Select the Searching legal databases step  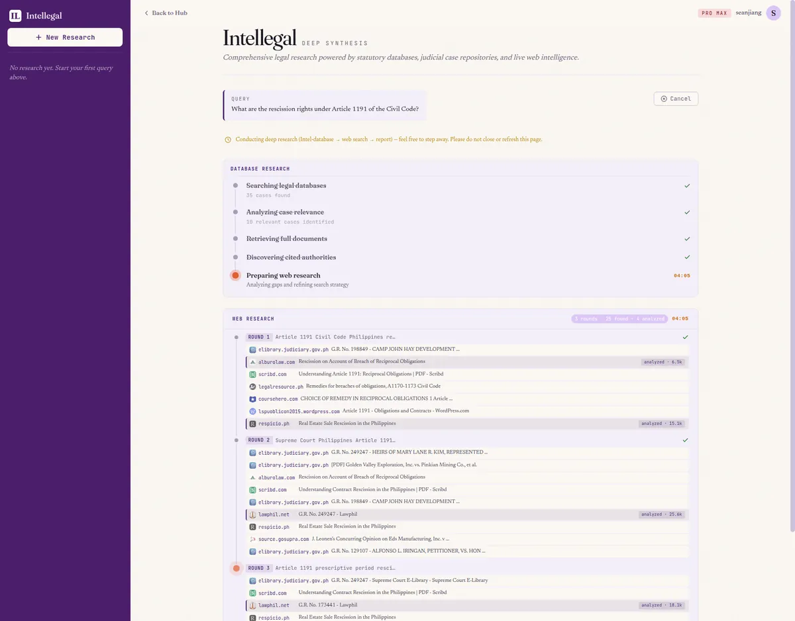(x=286, y=186)
